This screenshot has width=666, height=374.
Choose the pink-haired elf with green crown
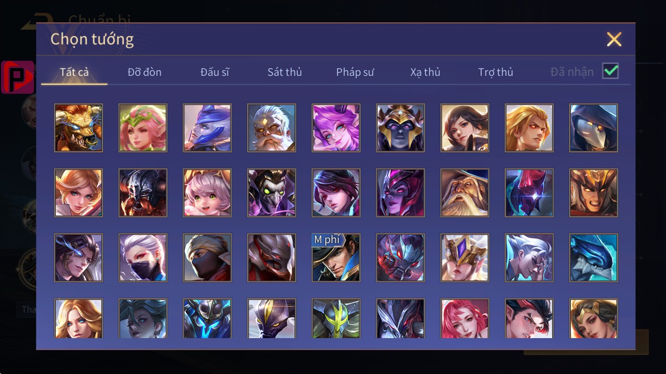pos(143,128)
